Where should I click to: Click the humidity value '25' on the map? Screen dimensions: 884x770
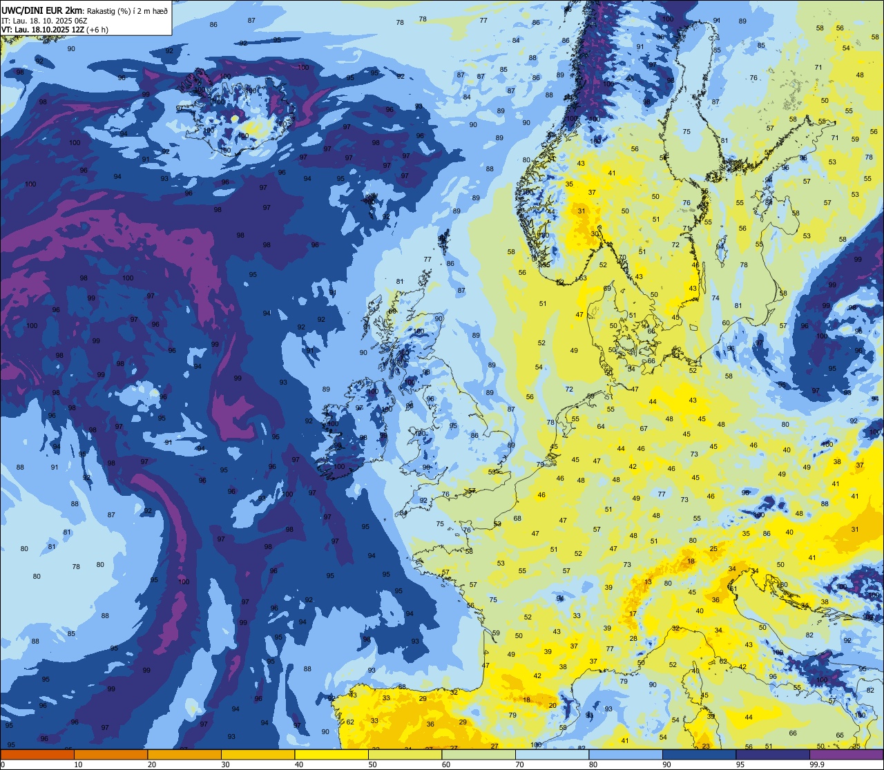[713, 549]
